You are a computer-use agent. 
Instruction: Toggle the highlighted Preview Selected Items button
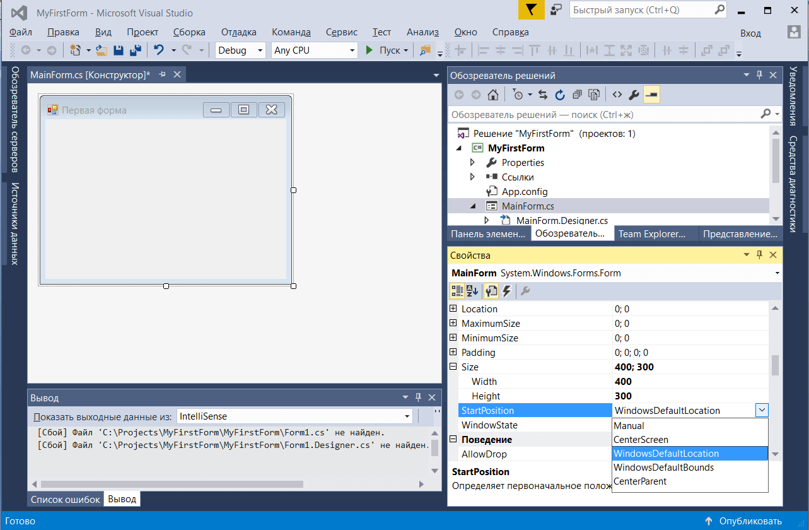652,95
